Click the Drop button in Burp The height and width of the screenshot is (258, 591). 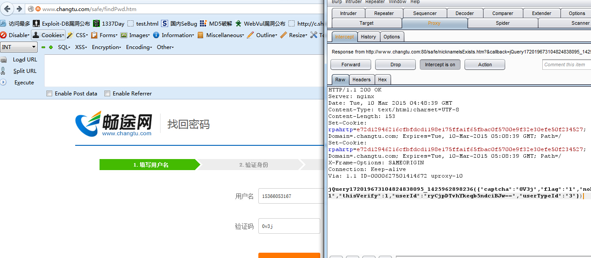tap(395, 64)
